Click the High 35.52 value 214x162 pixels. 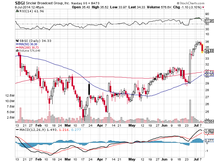click(100, 7)
